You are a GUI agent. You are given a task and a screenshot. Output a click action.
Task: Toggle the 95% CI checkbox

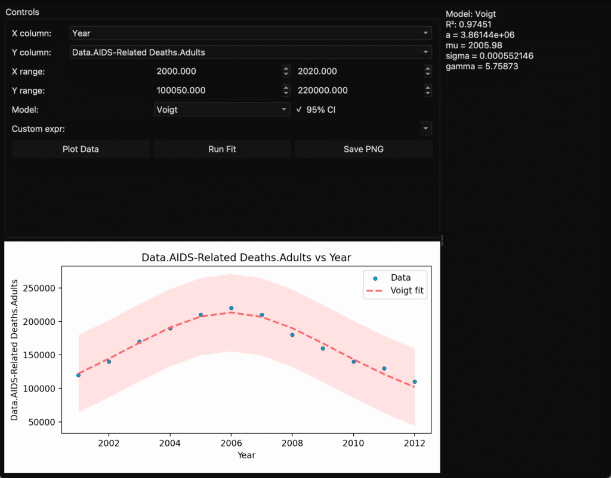pos(300,110)
